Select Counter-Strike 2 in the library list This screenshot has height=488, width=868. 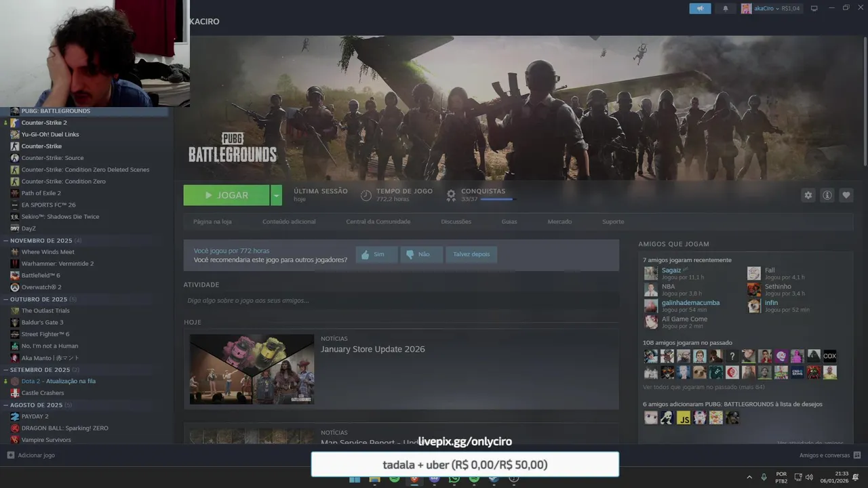(44, 123)
